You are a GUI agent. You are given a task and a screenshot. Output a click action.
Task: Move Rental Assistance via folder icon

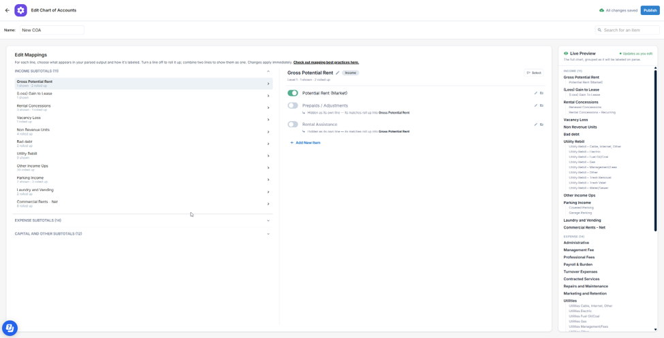[x=541, y=124]
